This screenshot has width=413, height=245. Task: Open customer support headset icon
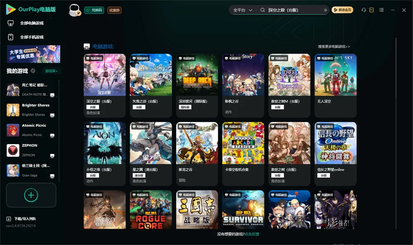pos(363,10)
